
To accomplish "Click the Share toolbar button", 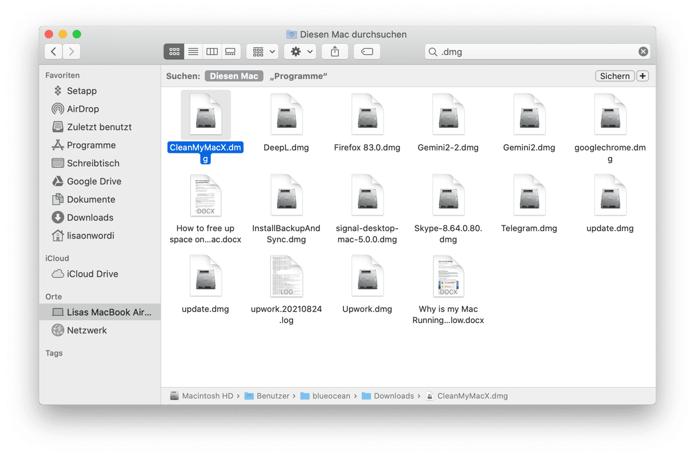I will coord(335,51).
